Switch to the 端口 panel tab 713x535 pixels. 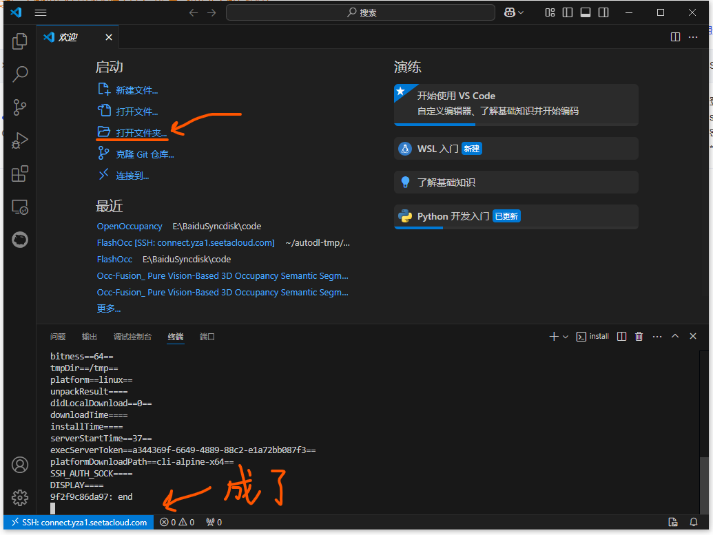click(x=207, y=337)
